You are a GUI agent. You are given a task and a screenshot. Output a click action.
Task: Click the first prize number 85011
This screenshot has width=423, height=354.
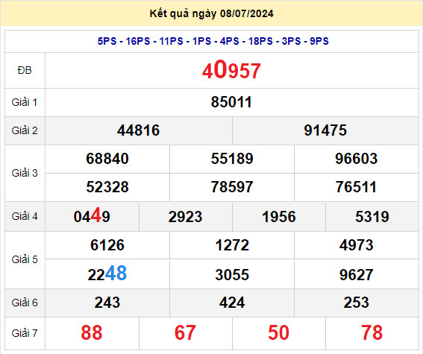[x=231, y=102]
